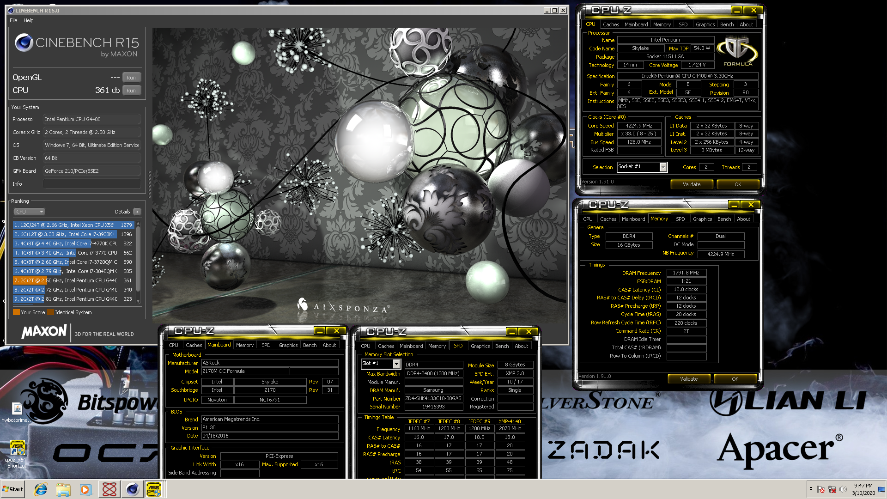This screenshot has width=887, height=499.
Task: Click the empty Info input field
Action: click(x=92, y=184)
